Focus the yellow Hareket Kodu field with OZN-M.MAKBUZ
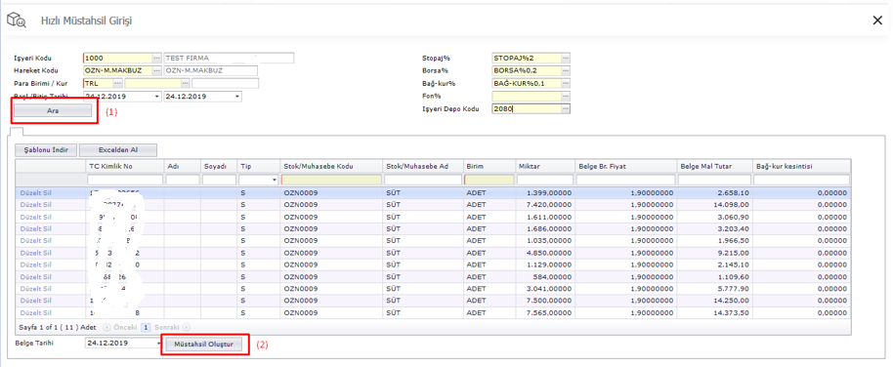This screenshot has width=893, height=367. click(x=117, y=71)
